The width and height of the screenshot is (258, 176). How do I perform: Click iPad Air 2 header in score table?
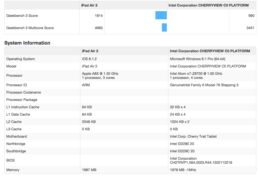(x=89, y=5)
